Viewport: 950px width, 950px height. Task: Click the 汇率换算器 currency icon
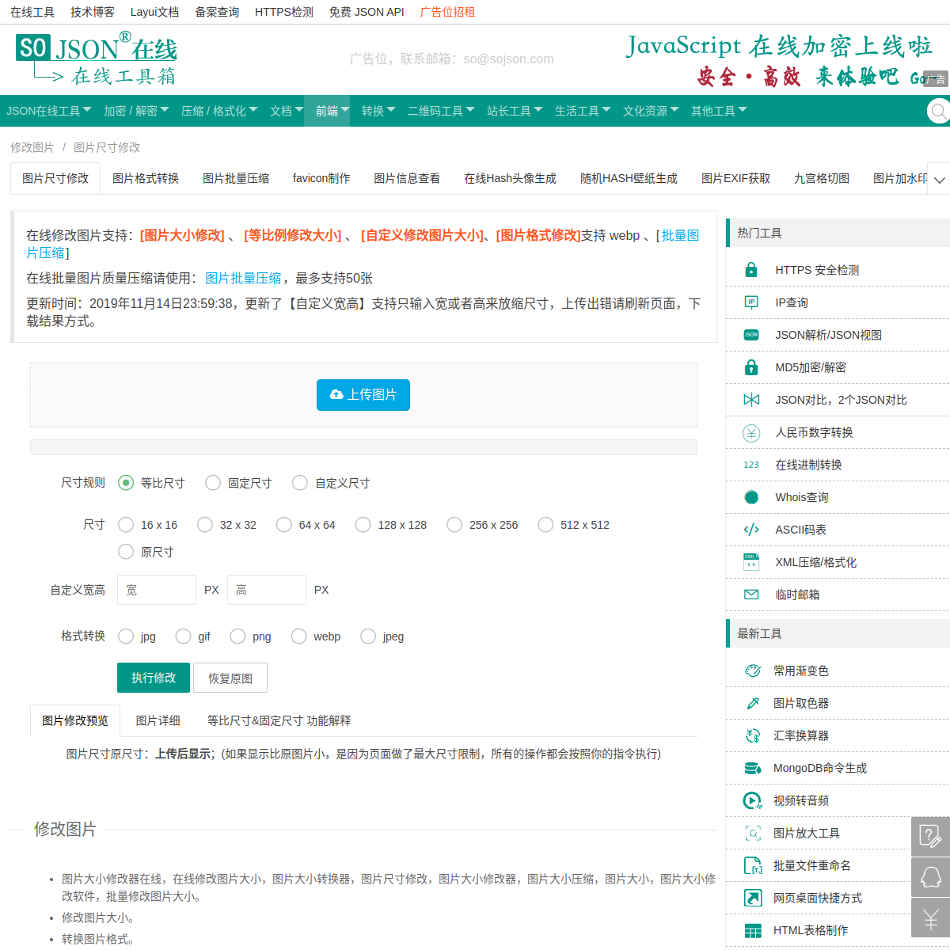[x=753, y=735]
